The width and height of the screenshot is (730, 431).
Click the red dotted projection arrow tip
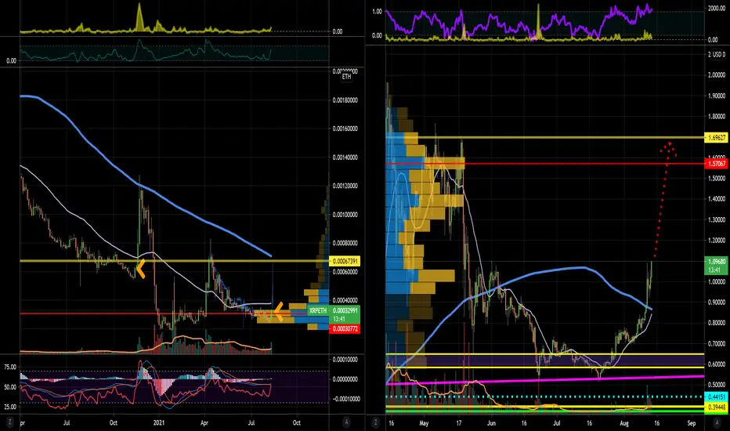point(669,143)
